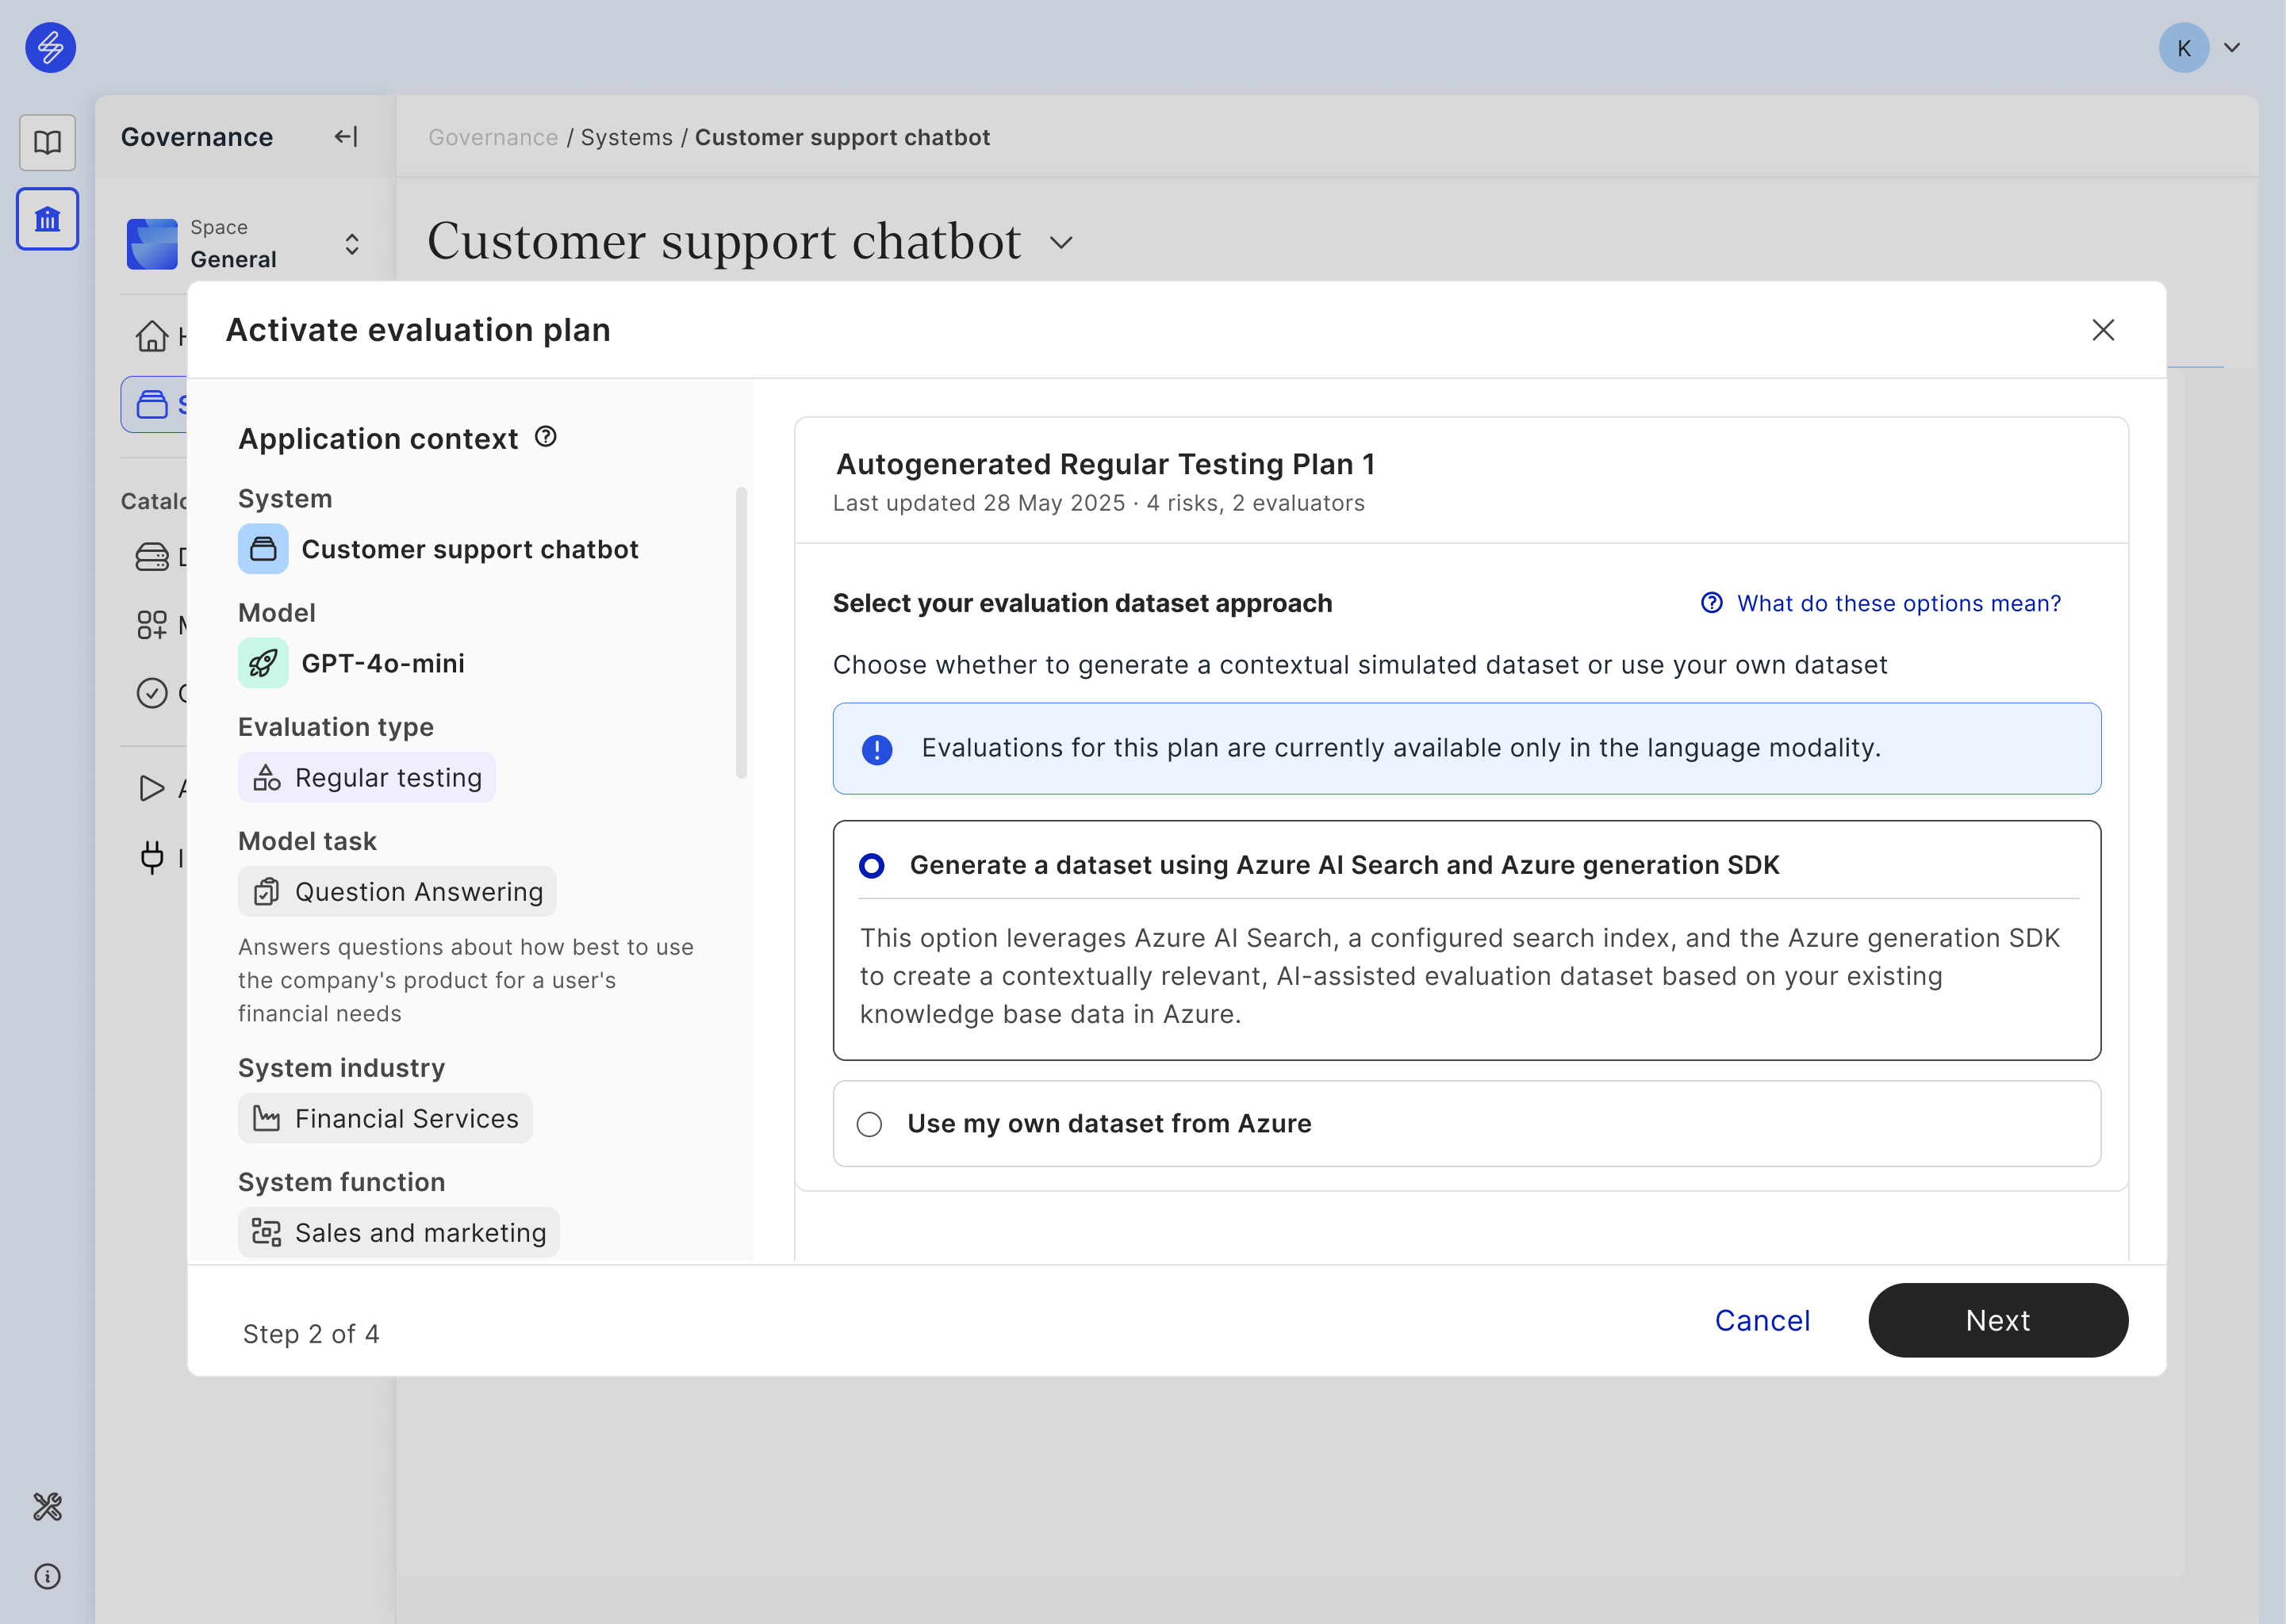Screen dimensions: 2286x1624
Task: Open Customer support chatbot title dropdown
Action: coord(1061,243)
